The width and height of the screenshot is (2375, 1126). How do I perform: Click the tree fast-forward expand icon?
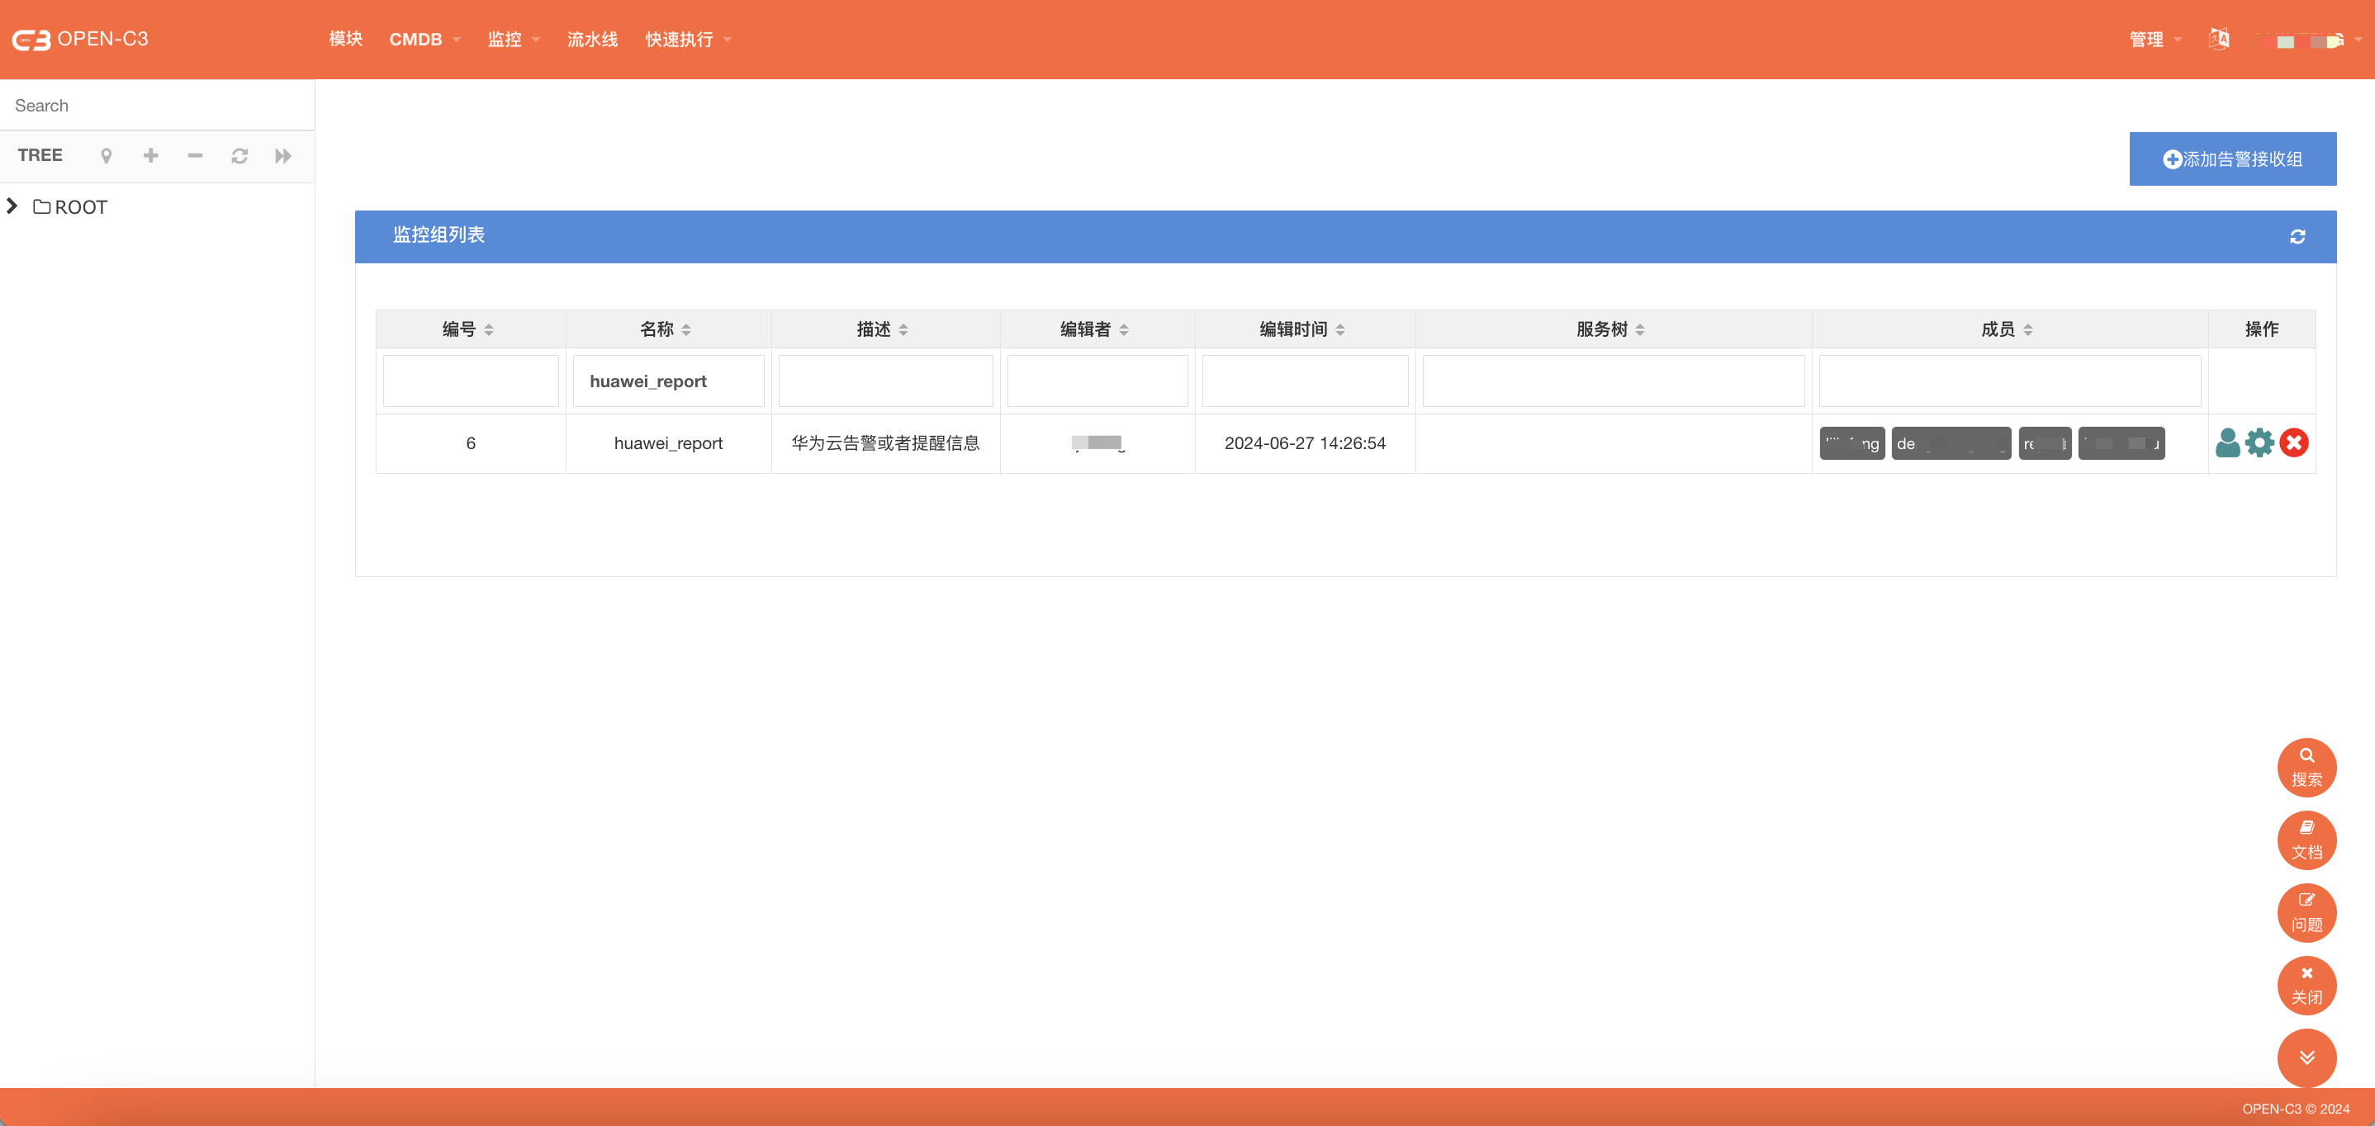[x=283, y=156]
